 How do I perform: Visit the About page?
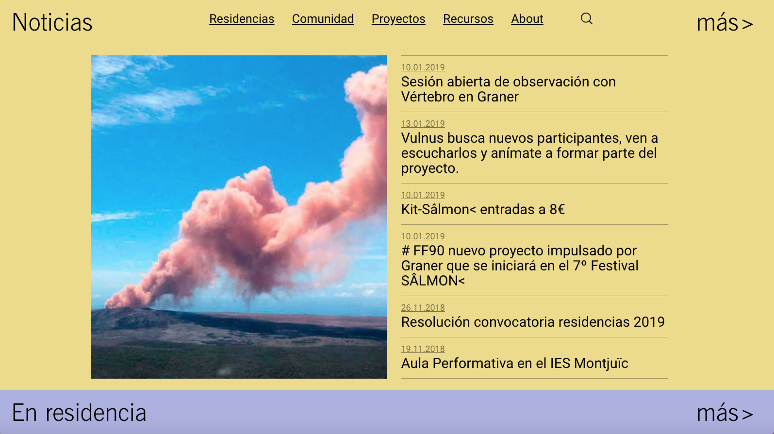(527, 19)
